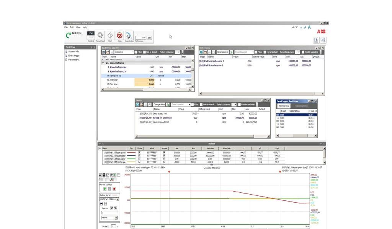Click the info icon below the ABB logo

316,40
